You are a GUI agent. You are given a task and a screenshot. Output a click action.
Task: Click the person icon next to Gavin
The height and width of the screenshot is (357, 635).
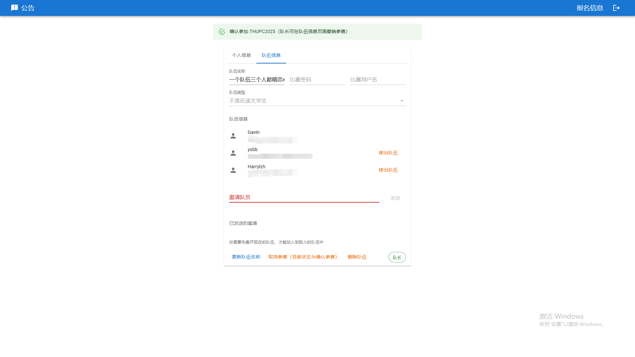233,136
